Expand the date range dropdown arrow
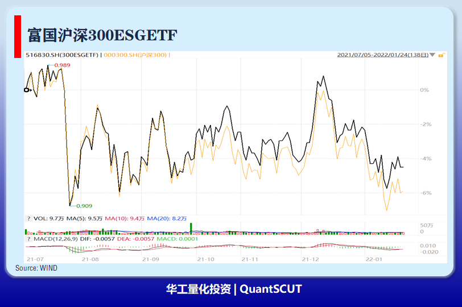Screen dimensions: 462x307 [432, 55]
